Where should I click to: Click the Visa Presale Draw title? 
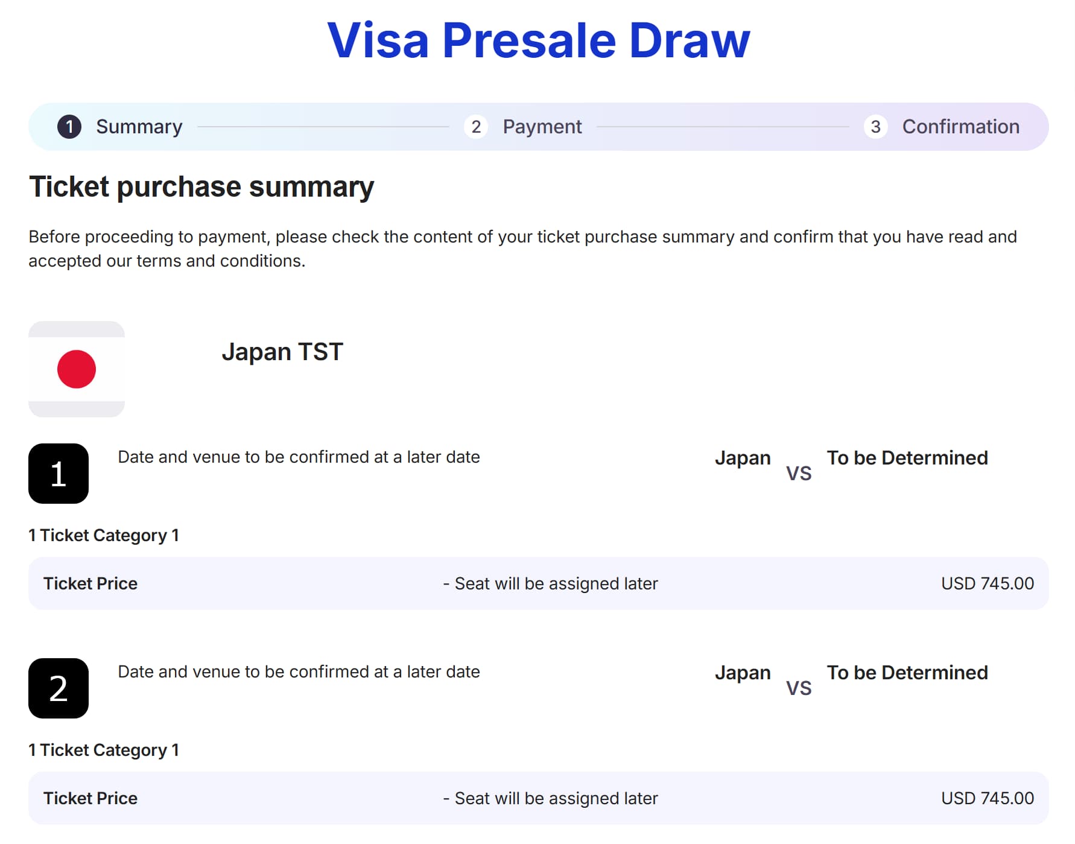coord(538,40)
